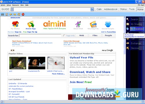Click the status bar right corner icon
The height and width of the screenshot is (104, 145).
click(x=143, y=102)
